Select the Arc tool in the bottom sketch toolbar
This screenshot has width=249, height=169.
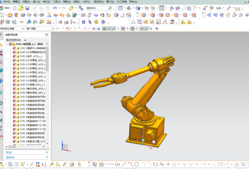tap(130, 164)
